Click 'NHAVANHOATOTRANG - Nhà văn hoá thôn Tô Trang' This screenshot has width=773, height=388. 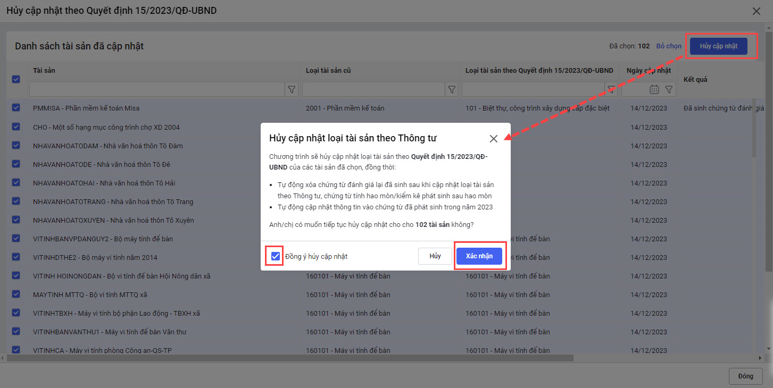[x=113, y=201]
